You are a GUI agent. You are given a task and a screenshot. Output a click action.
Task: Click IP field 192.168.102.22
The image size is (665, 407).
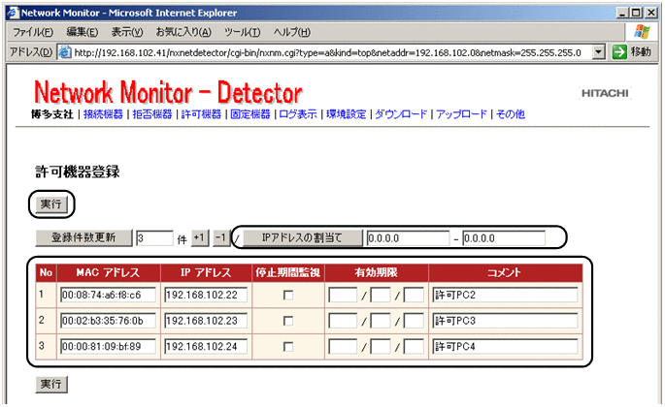[206, 295]
